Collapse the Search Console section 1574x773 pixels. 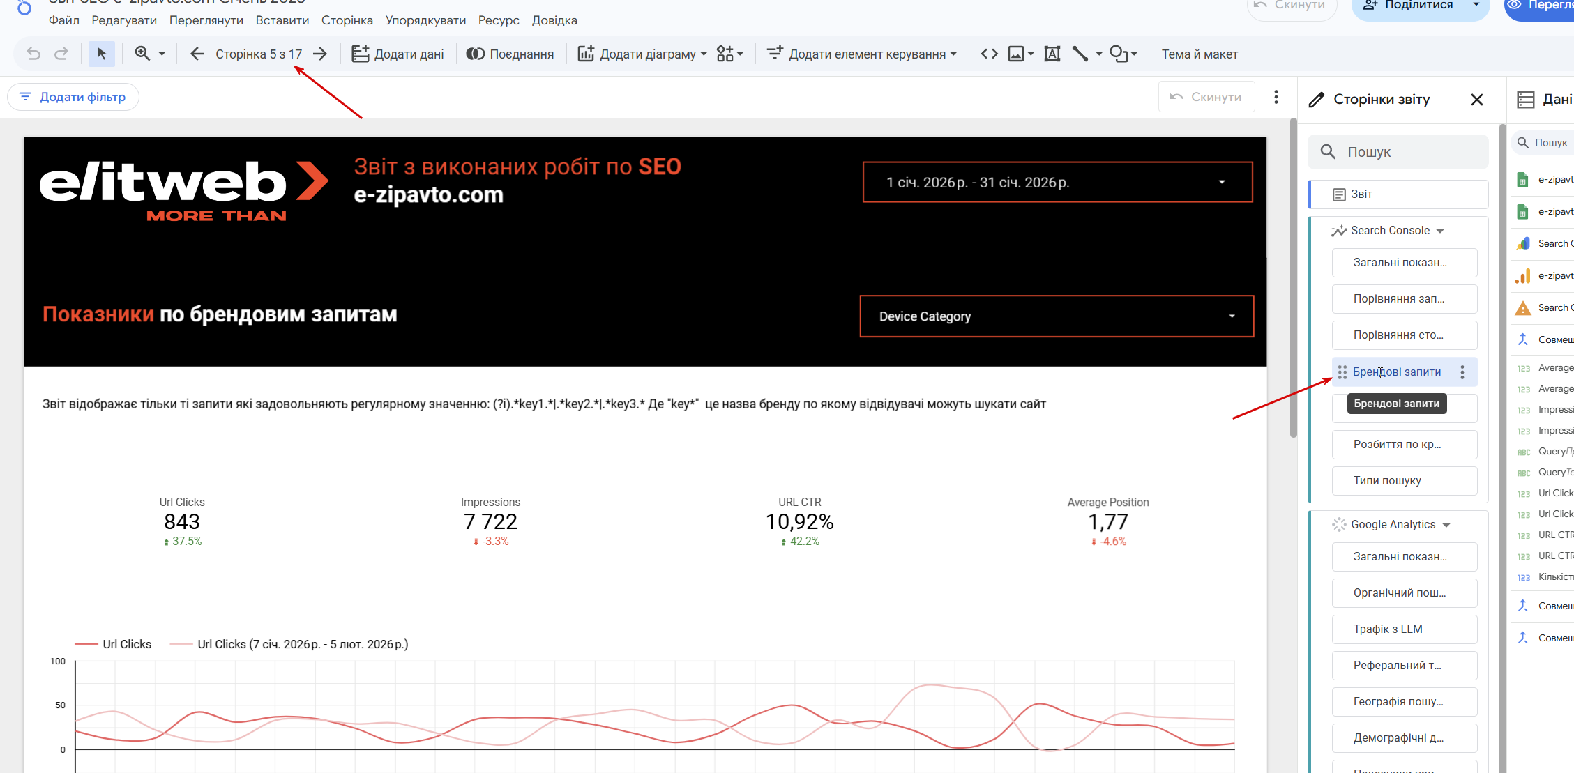click(1441, 231)
